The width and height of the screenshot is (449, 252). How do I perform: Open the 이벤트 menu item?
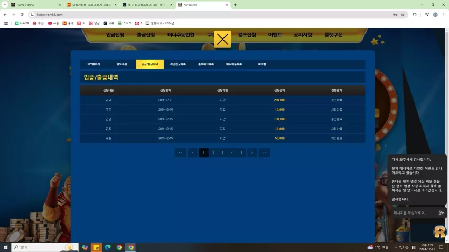pyautogui.click(x=275, y=35)
